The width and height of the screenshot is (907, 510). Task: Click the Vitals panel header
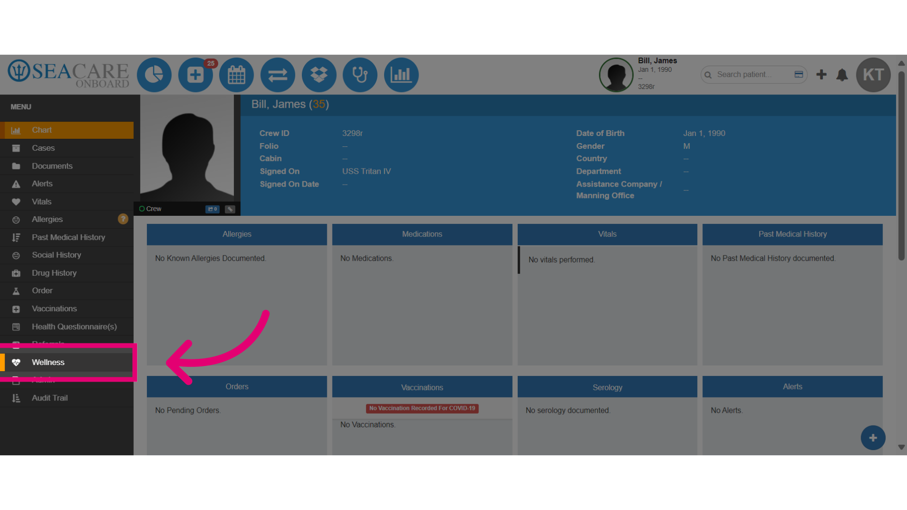pyautogui.click(x=607, y=234)
